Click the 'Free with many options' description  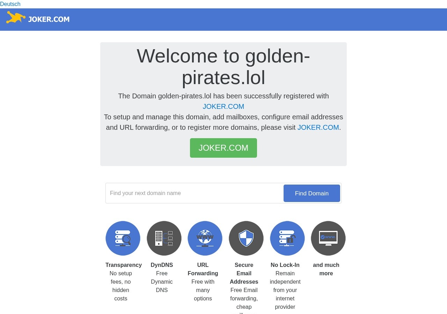coord(203,290)
